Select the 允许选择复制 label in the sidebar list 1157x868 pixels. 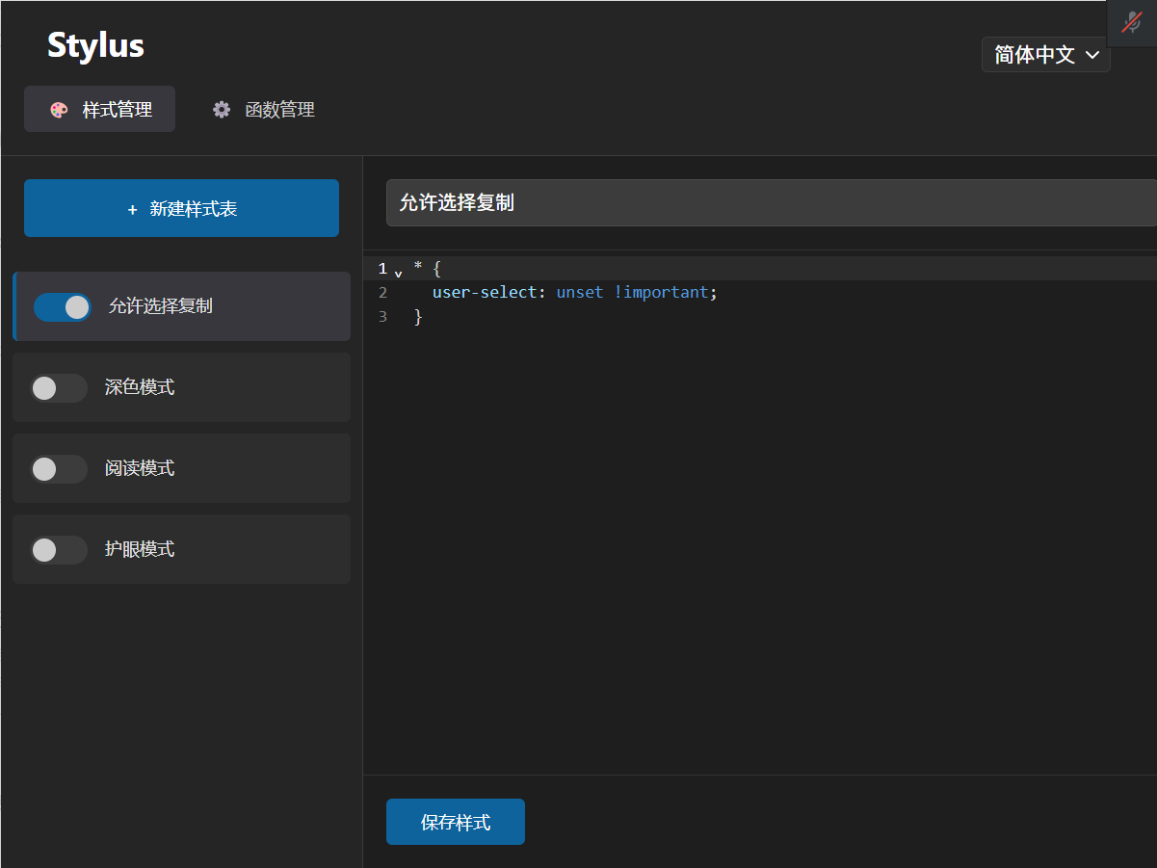(x=161, y=306)
